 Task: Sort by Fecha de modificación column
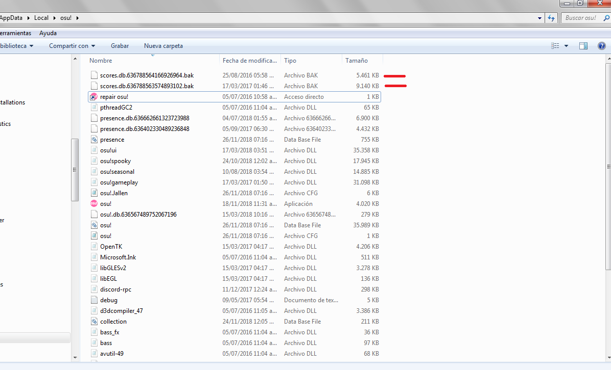tap(250, 61)
